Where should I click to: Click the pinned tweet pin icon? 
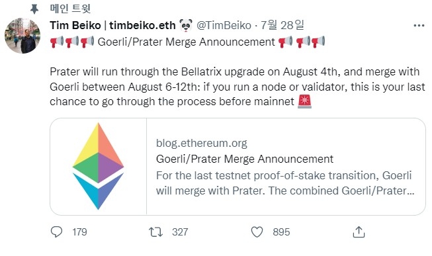[x=34, y=9]
